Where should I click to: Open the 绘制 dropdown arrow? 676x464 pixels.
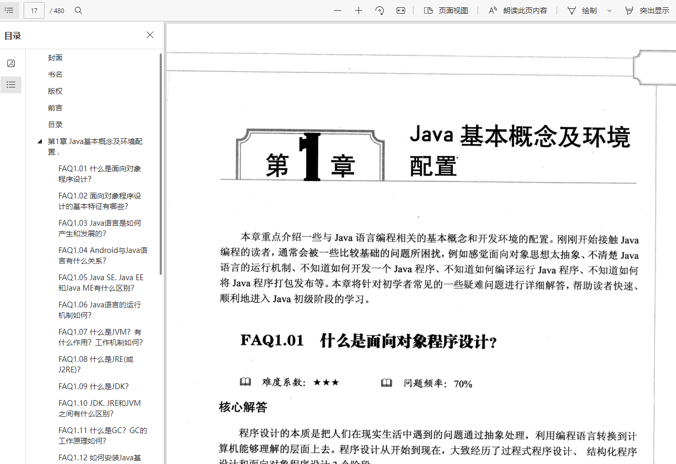tap(609, 10)
